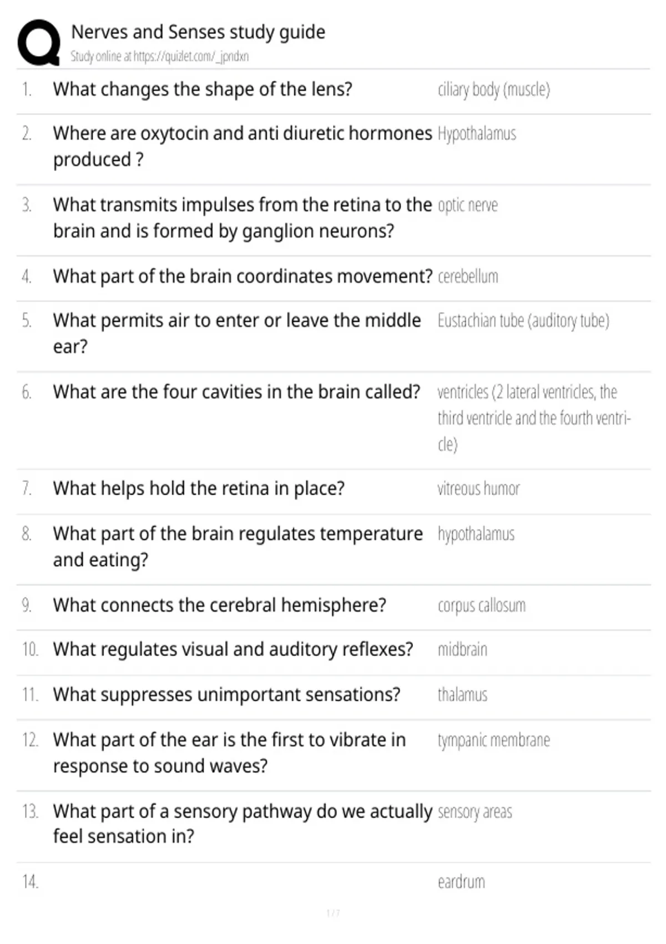This screenshot has height=944, width=666.
Task: Select the 'vitreous humor' answer
Action: coord(478,489)
